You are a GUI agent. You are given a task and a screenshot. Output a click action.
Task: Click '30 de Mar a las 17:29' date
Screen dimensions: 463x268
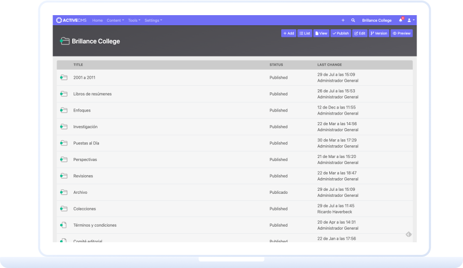coord(337,140)
